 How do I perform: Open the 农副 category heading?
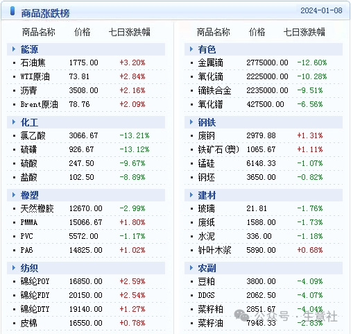207,268
